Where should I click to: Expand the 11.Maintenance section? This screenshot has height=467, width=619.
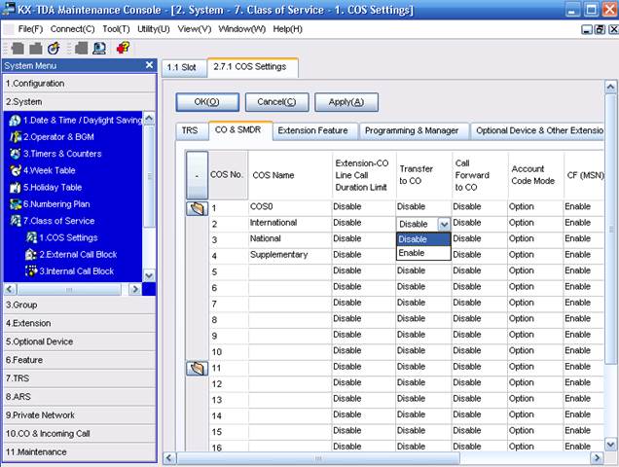80,452
